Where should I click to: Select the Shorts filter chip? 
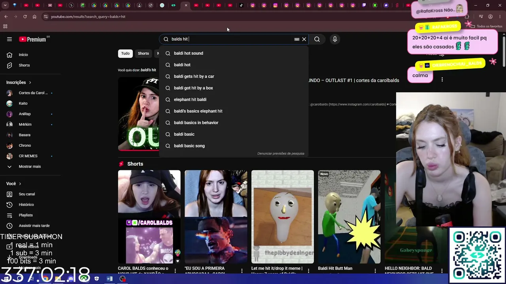tap(143, 54)
